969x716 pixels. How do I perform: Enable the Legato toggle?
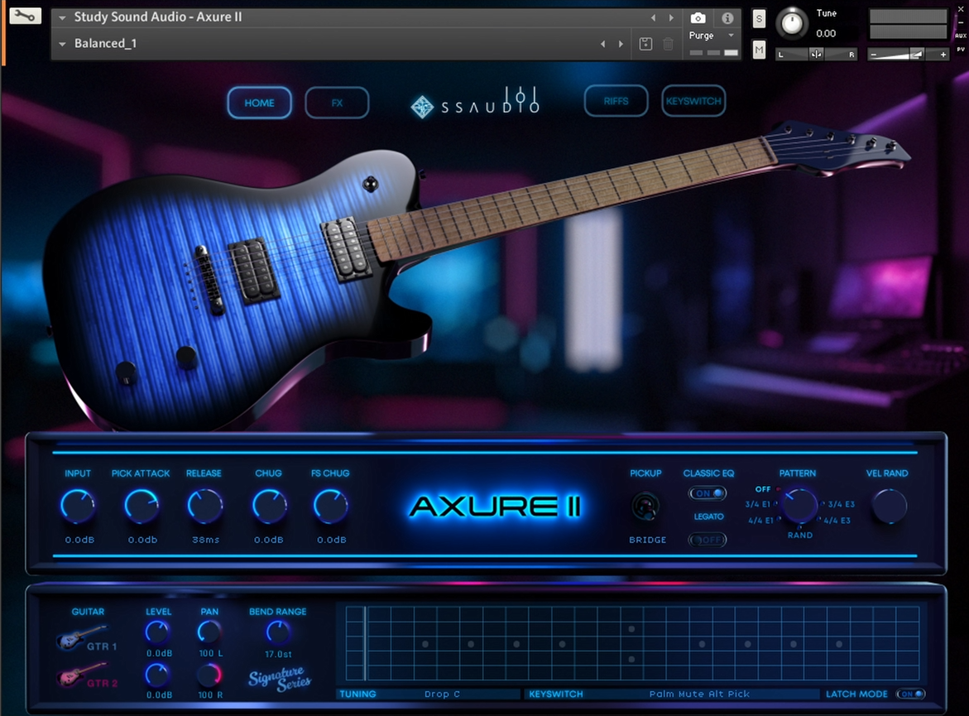707,540
